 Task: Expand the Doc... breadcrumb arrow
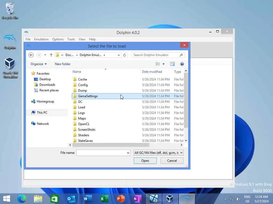(x=77, y=55)
